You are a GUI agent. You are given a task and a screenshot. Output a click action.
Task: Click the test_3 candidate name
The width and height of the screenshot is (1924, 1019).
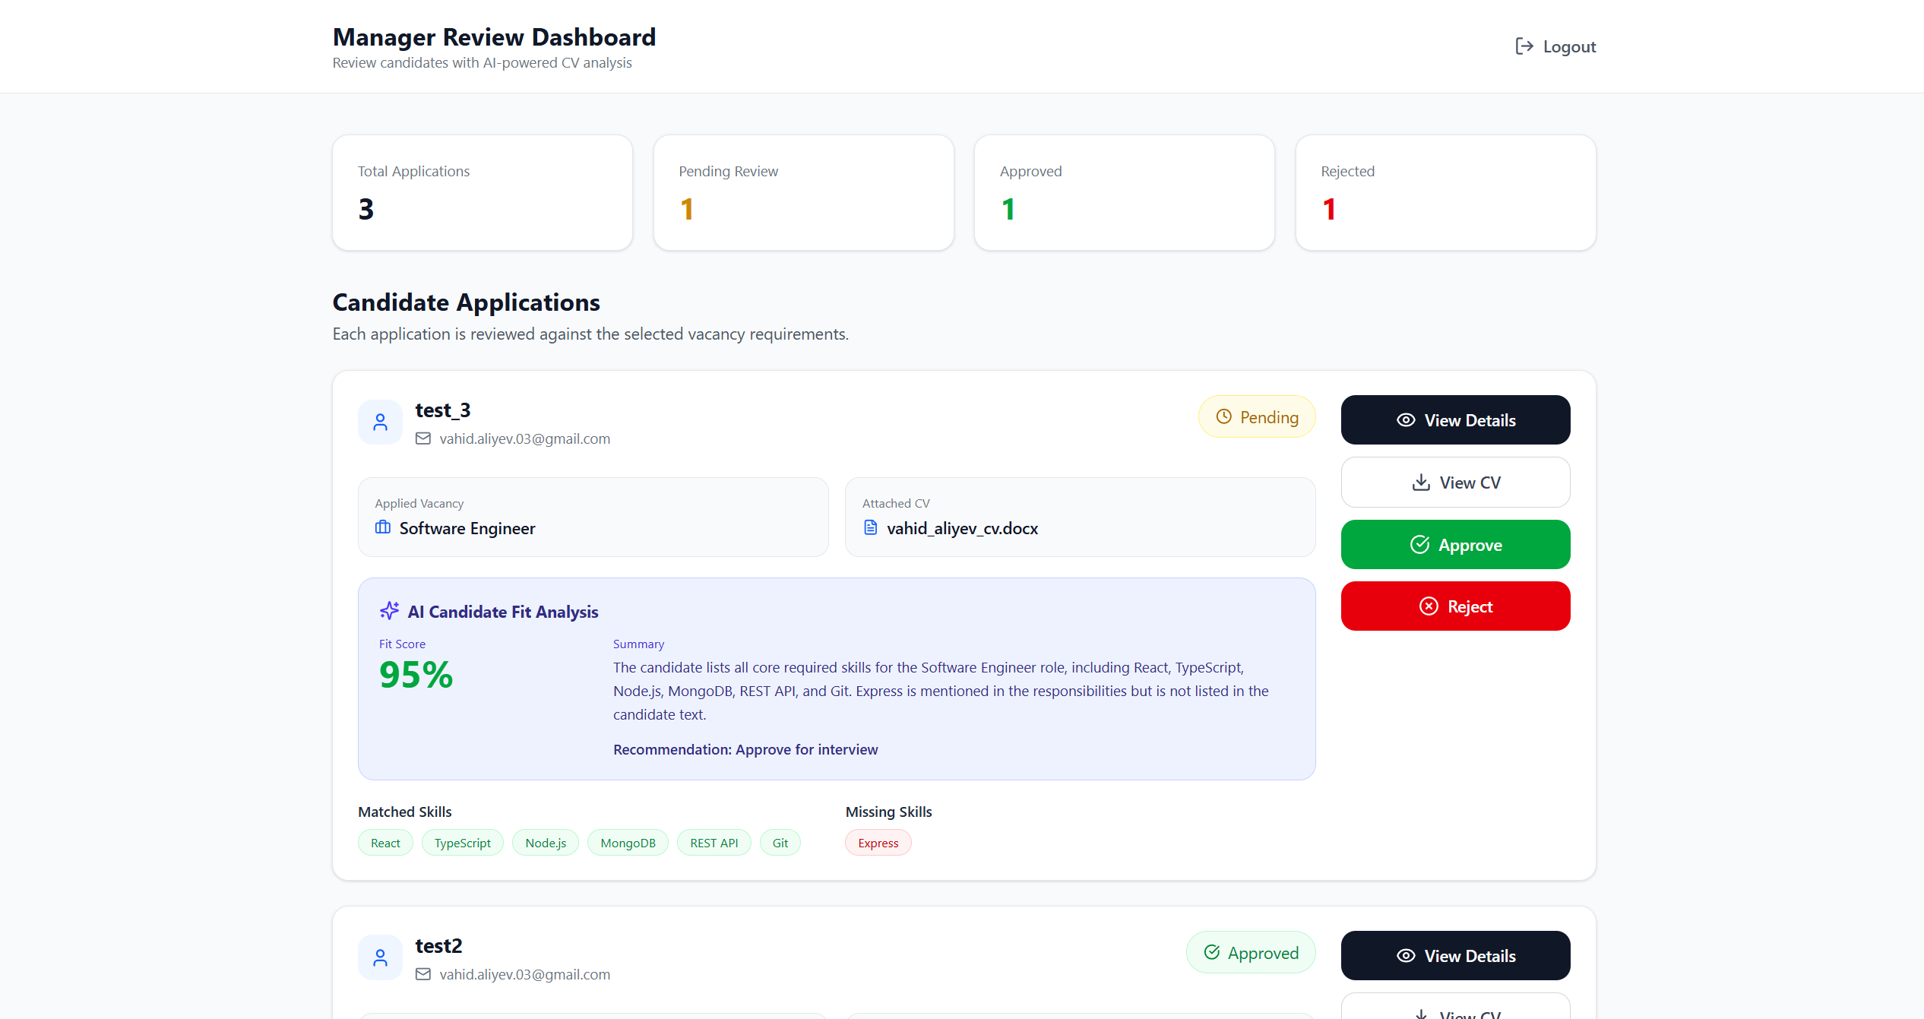[442, 410]
